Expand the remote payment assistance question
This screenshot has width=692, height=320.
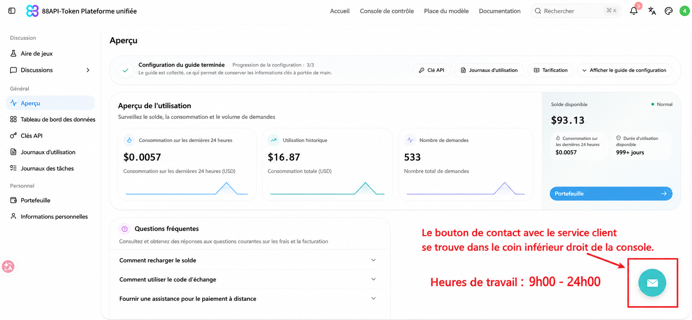(x=248, y=299)
